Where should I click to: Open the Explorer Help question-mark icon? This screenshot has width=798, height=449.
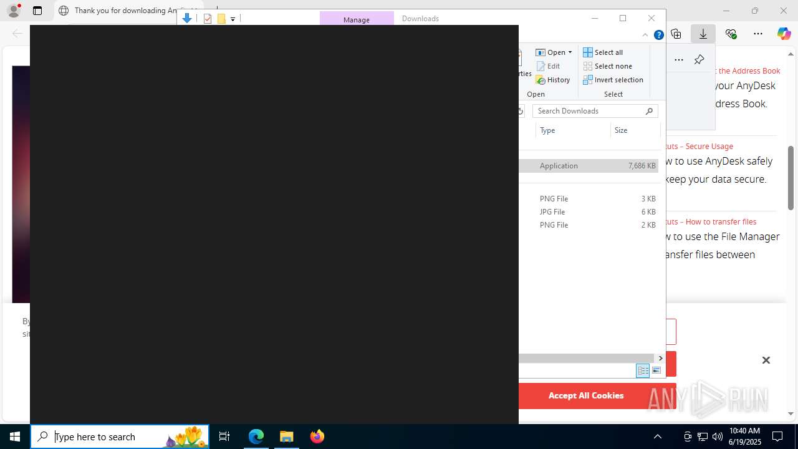[x=658, y=35]
